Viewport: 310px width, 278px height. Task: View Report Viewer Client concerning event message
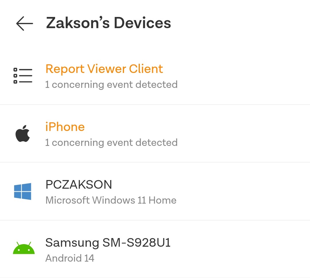111,85
